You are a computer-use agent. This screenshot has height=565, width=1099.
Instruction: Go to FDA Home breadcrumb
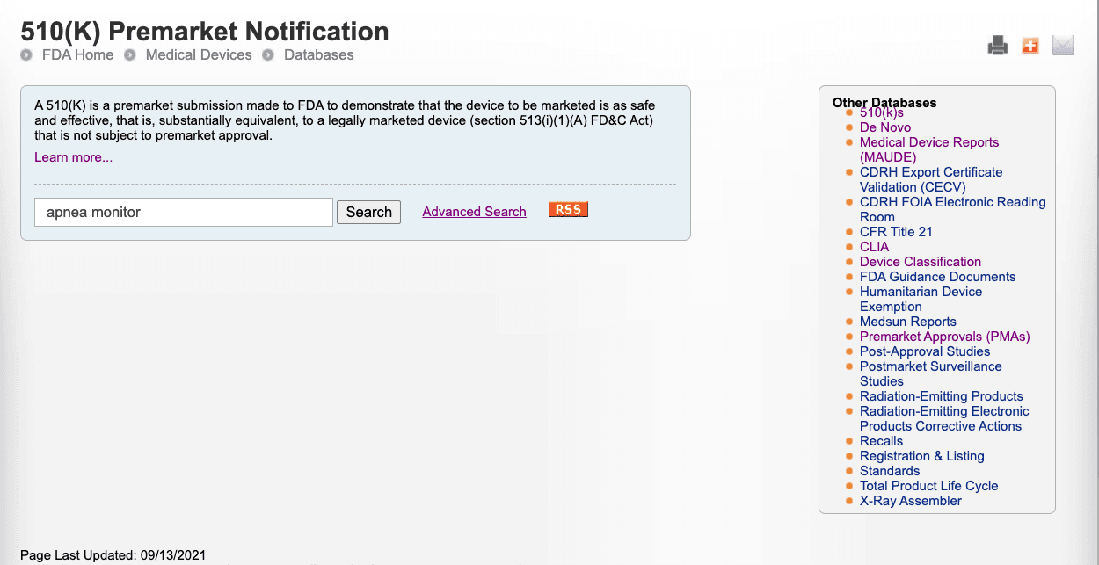click(77, 54)
